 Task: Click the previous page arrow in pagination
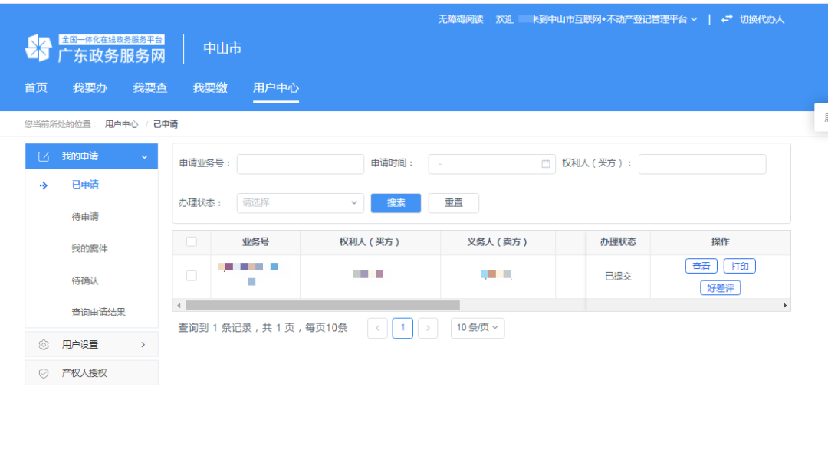(x=377, y=327)
